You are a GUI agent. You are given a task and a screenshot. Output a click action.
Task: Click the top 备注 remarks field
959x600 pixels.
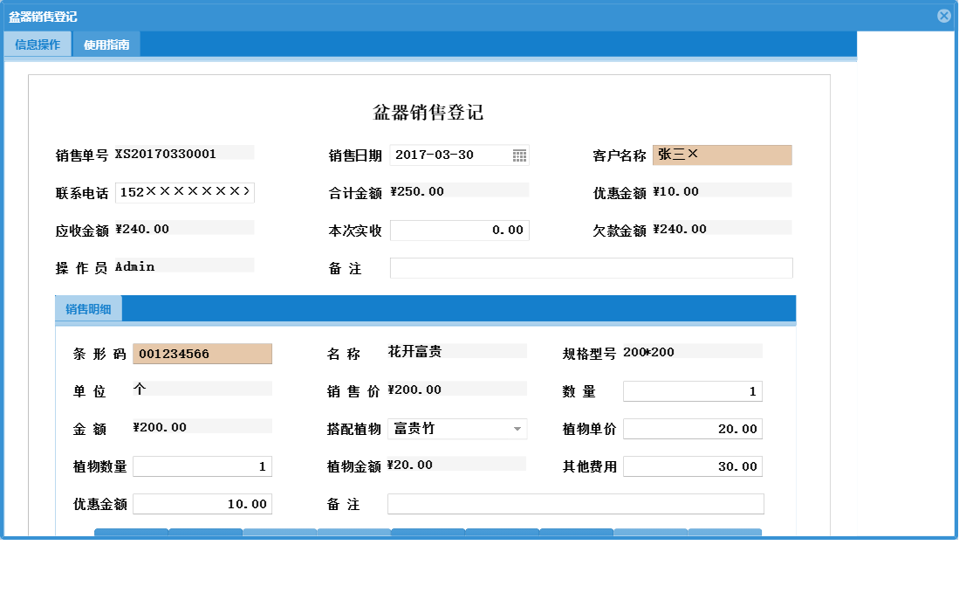(x=593, y=268)
